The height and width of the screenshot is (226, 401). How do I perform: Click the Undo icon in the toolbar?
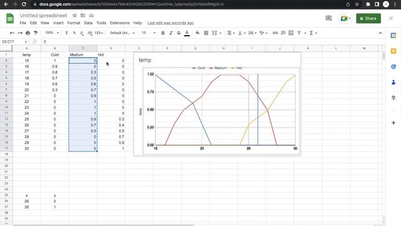pyautogui.click(x=12, y=33)
